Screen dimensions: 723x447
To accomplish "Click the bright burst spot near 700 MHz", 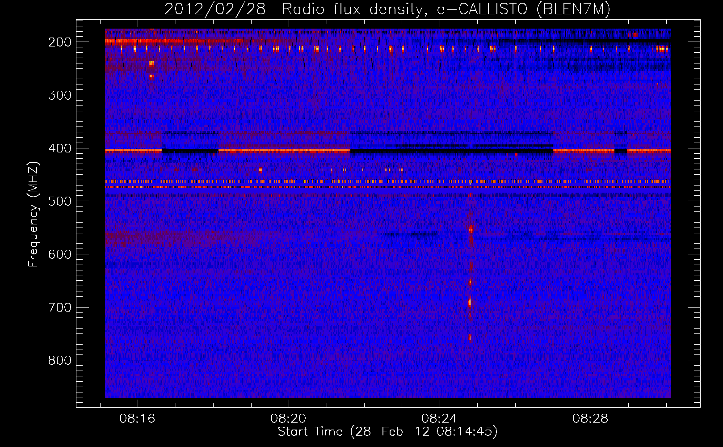I will (x=470, y=303).
